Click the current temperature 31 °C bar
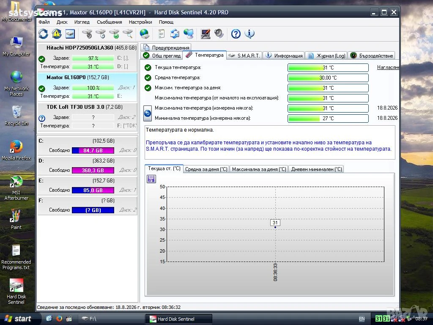 328,67
